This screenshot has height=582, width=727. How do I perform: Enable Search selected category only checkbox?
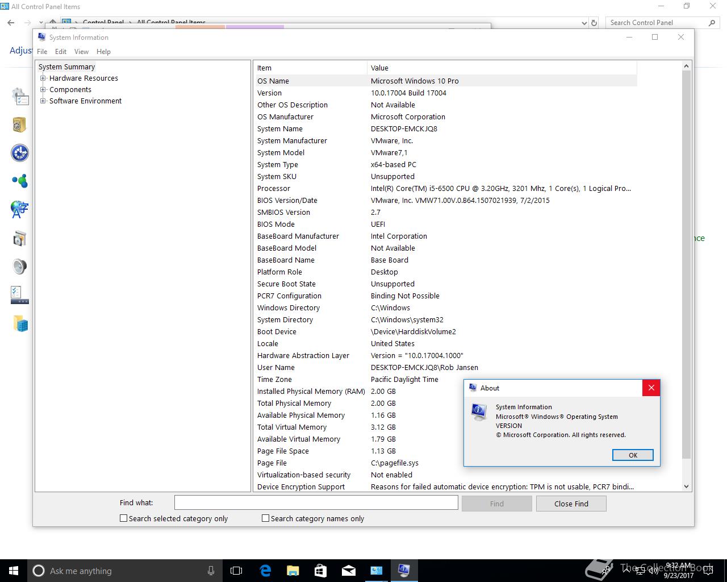(123, 518)
